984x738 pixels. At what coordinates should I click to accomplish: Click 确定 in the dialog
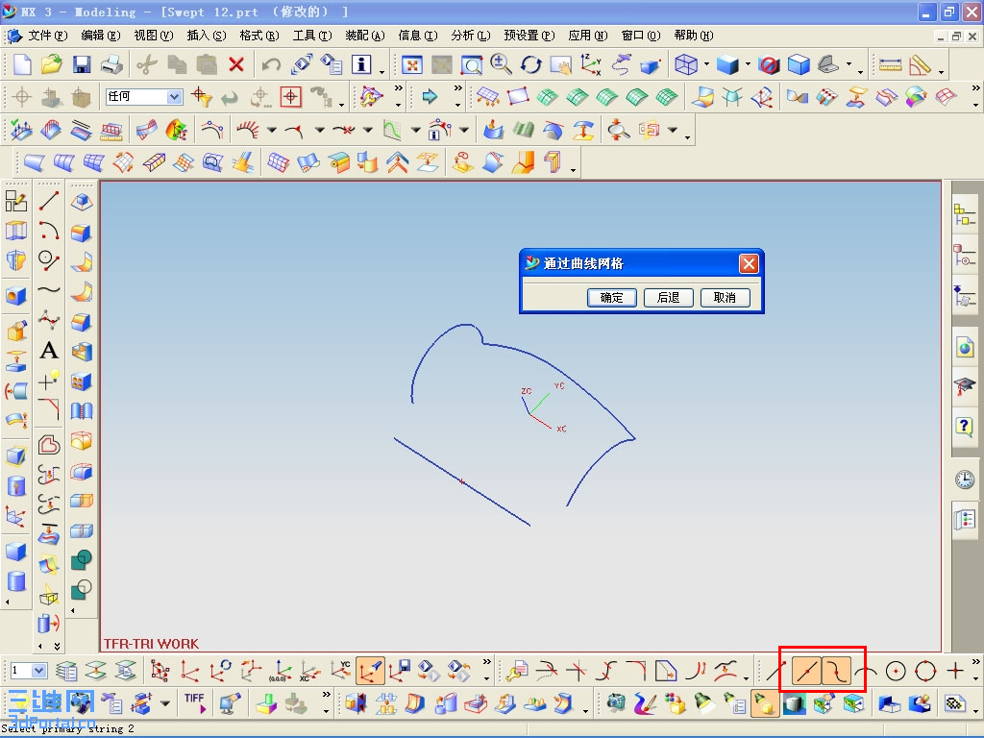point(612,298)
